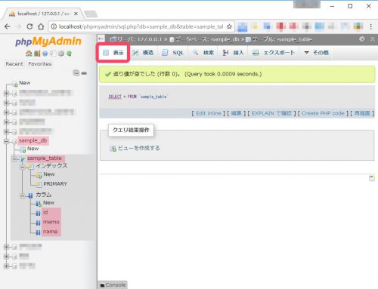Image resolution: width=378 pixels, height=289 pixels.
Task: Click New under the カラム node
Action: pyautogui.click(x=48, y=203)
